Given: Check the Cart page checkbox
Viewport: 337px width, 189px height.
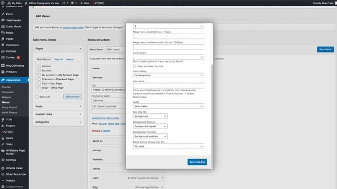Looking at the screenshot, I should pos(39,83).
